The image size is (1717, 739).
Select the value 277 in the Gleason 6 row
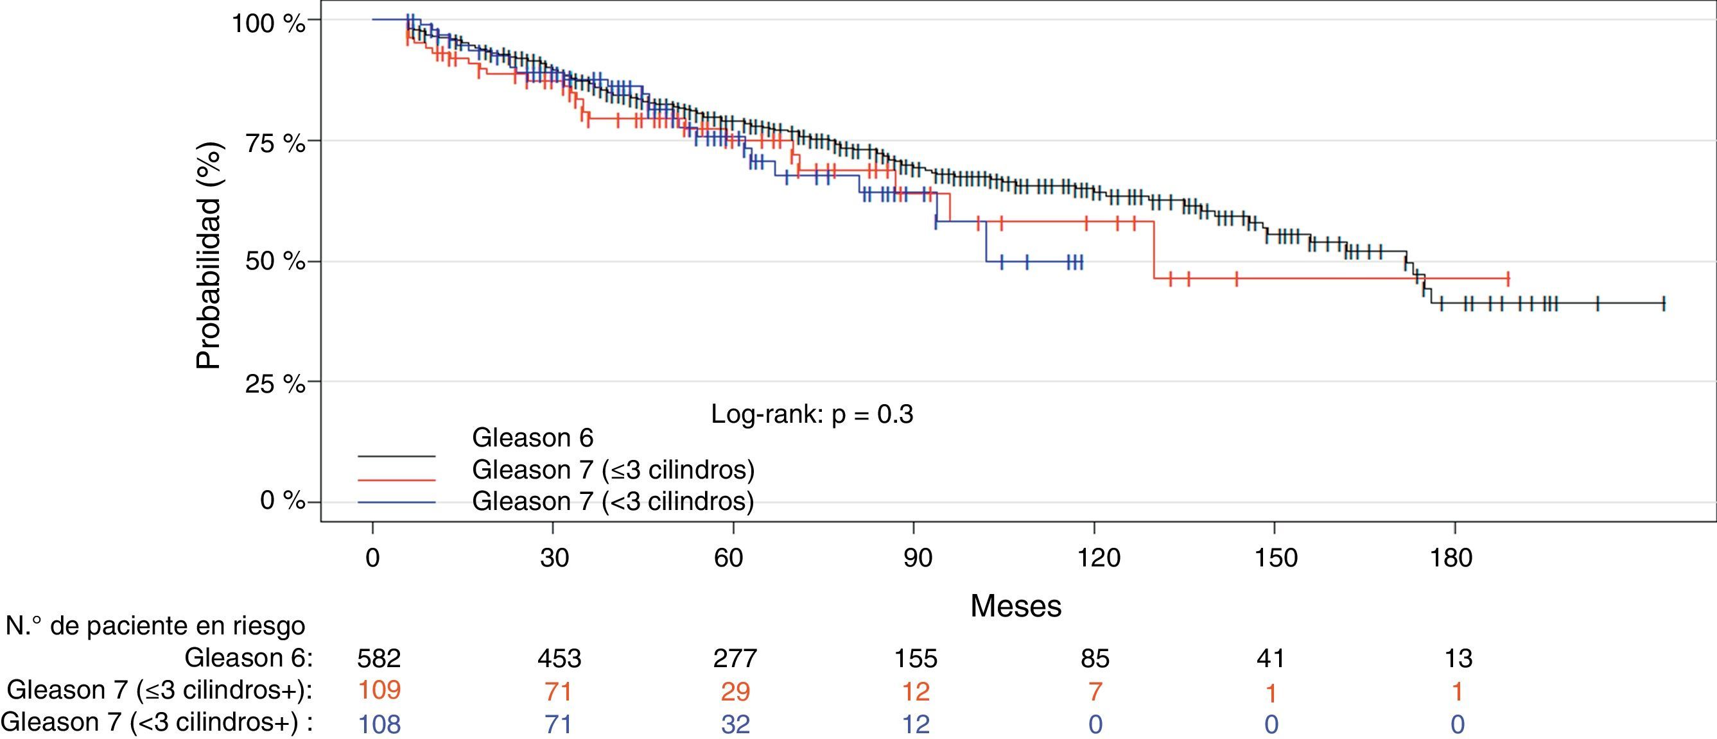735,658
